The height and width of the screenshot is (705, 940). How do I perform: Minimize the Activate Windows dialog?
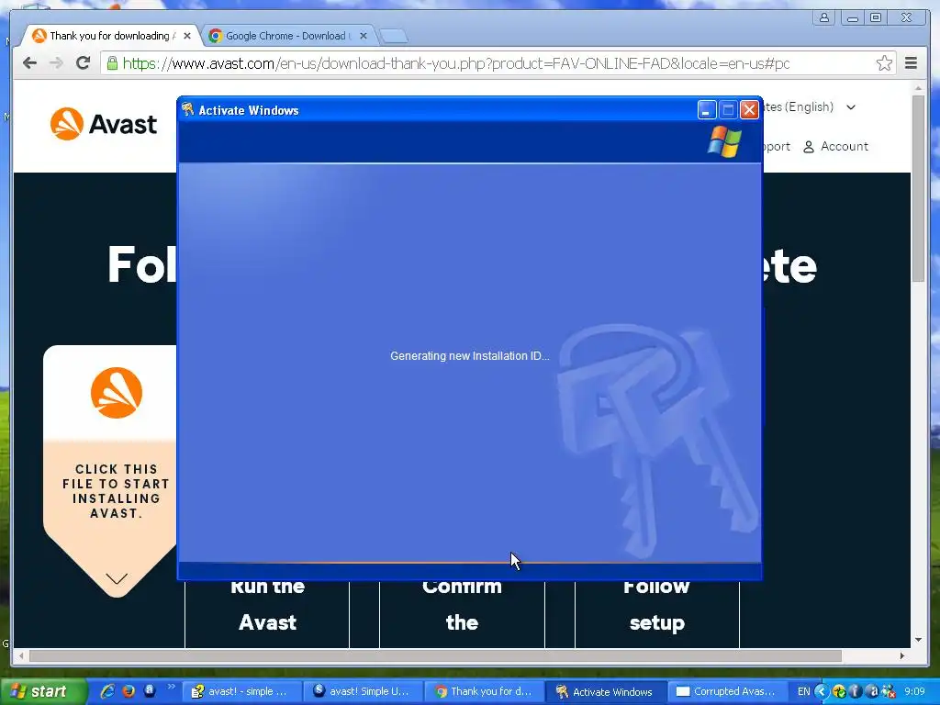click(707, 110)
